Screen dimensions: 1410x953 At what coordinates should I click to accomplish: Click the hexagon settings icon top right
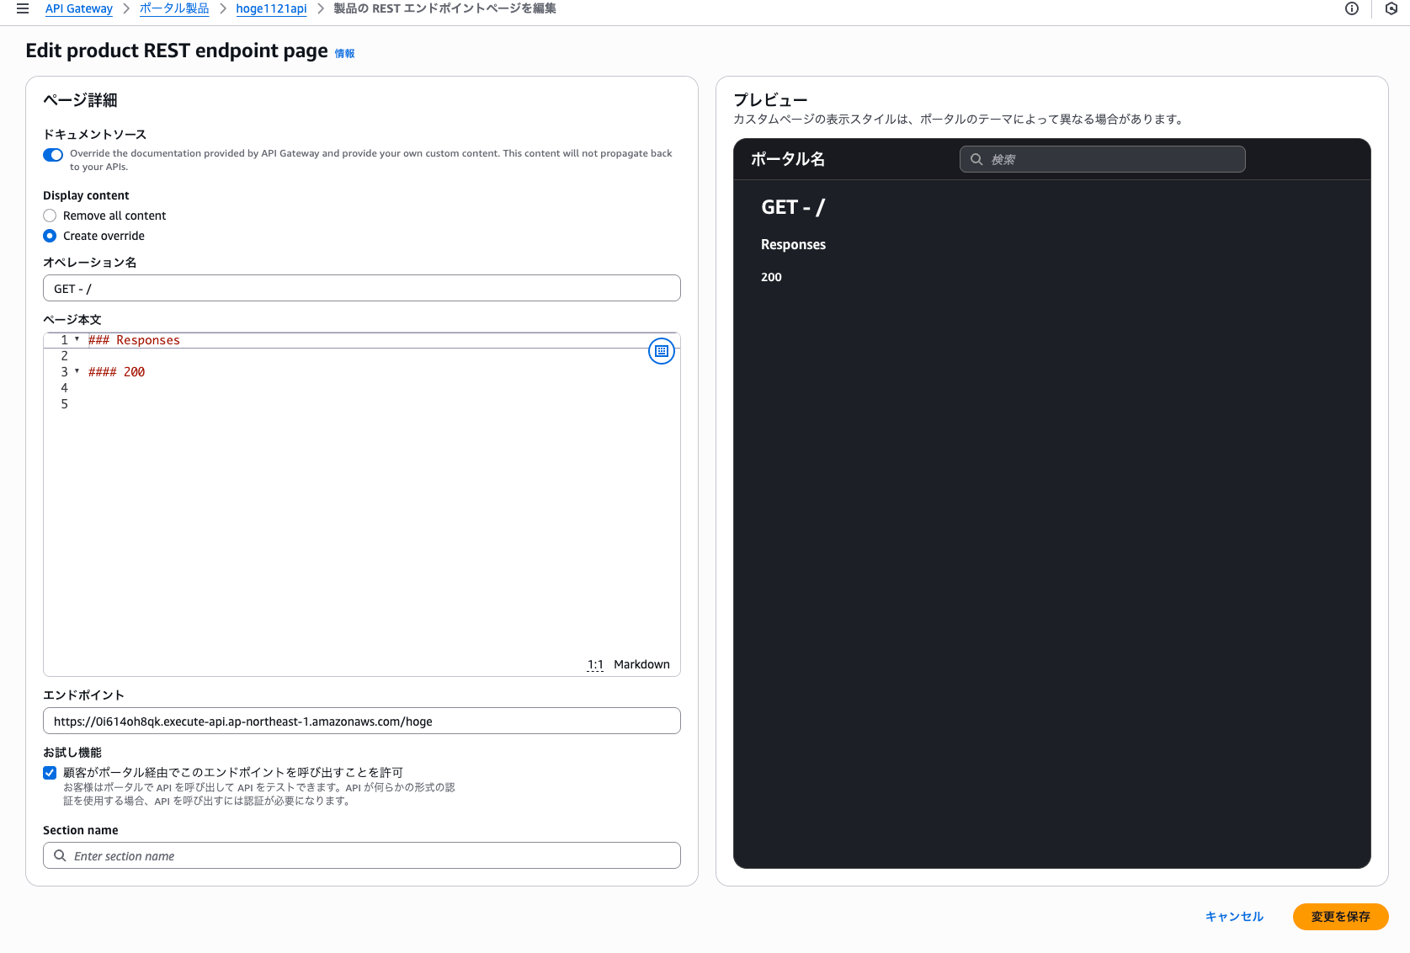click(x=1391, y=8)
